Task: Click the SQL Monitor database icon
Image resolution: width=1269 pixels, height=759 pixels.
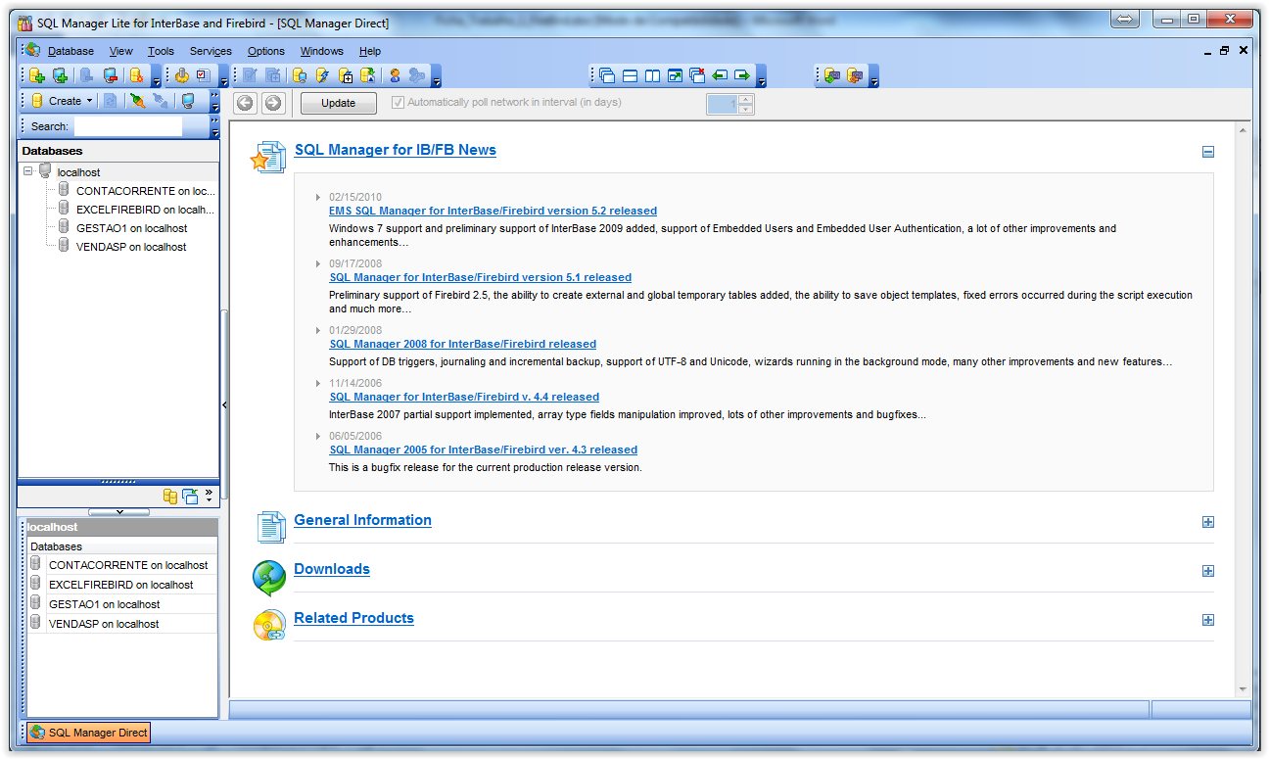Action: [300, 75]
